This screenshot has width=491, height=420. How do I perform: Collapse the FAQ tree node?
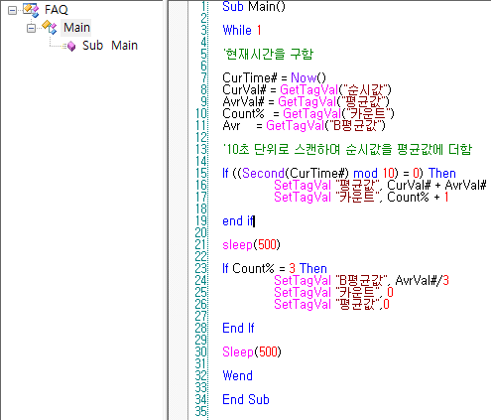(x=12, y=10)
